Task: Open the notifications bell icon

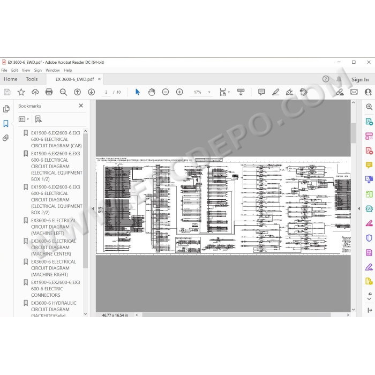Action: pyautogui.click(x=339, y=79)
